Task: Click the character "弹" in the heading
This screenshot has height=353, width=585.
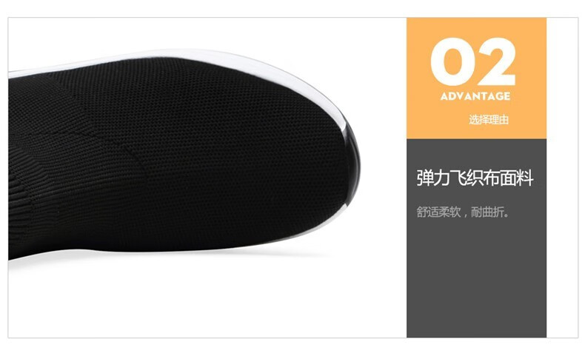Action: (x=424, y=178)
